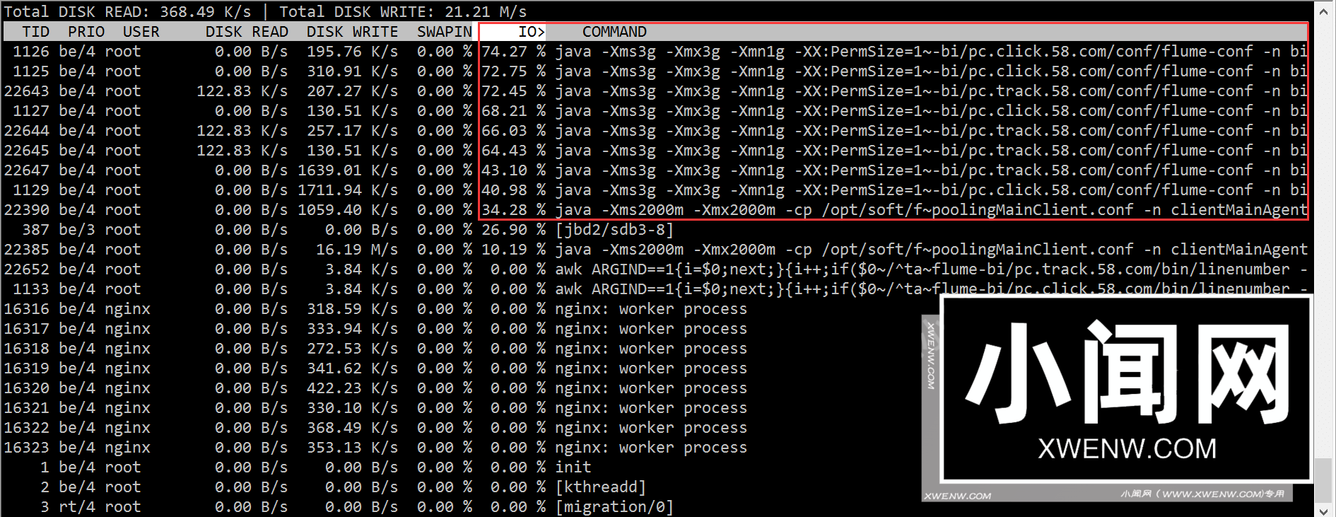Click the 72.75 % IO value
The height and width of the screenshot is (517, 1336).
coord(514,71)
